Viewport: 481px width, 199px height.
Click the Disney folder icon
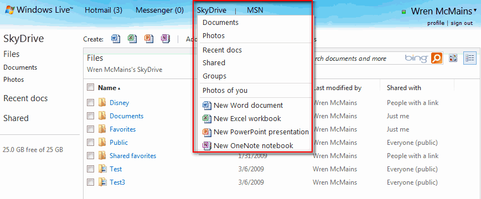coord(102,103)
